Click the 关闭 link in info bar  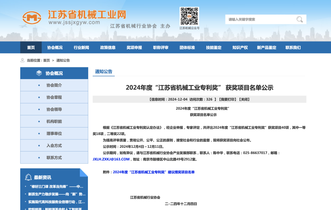(x=244, y=99)
